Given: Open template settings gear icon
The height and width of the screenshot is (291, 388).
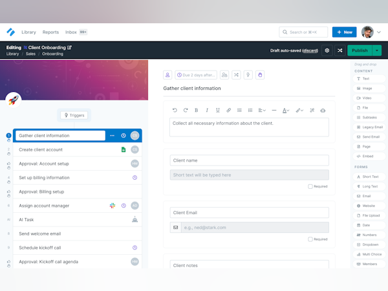Looking at the screenshot, I should coord(327,50).
